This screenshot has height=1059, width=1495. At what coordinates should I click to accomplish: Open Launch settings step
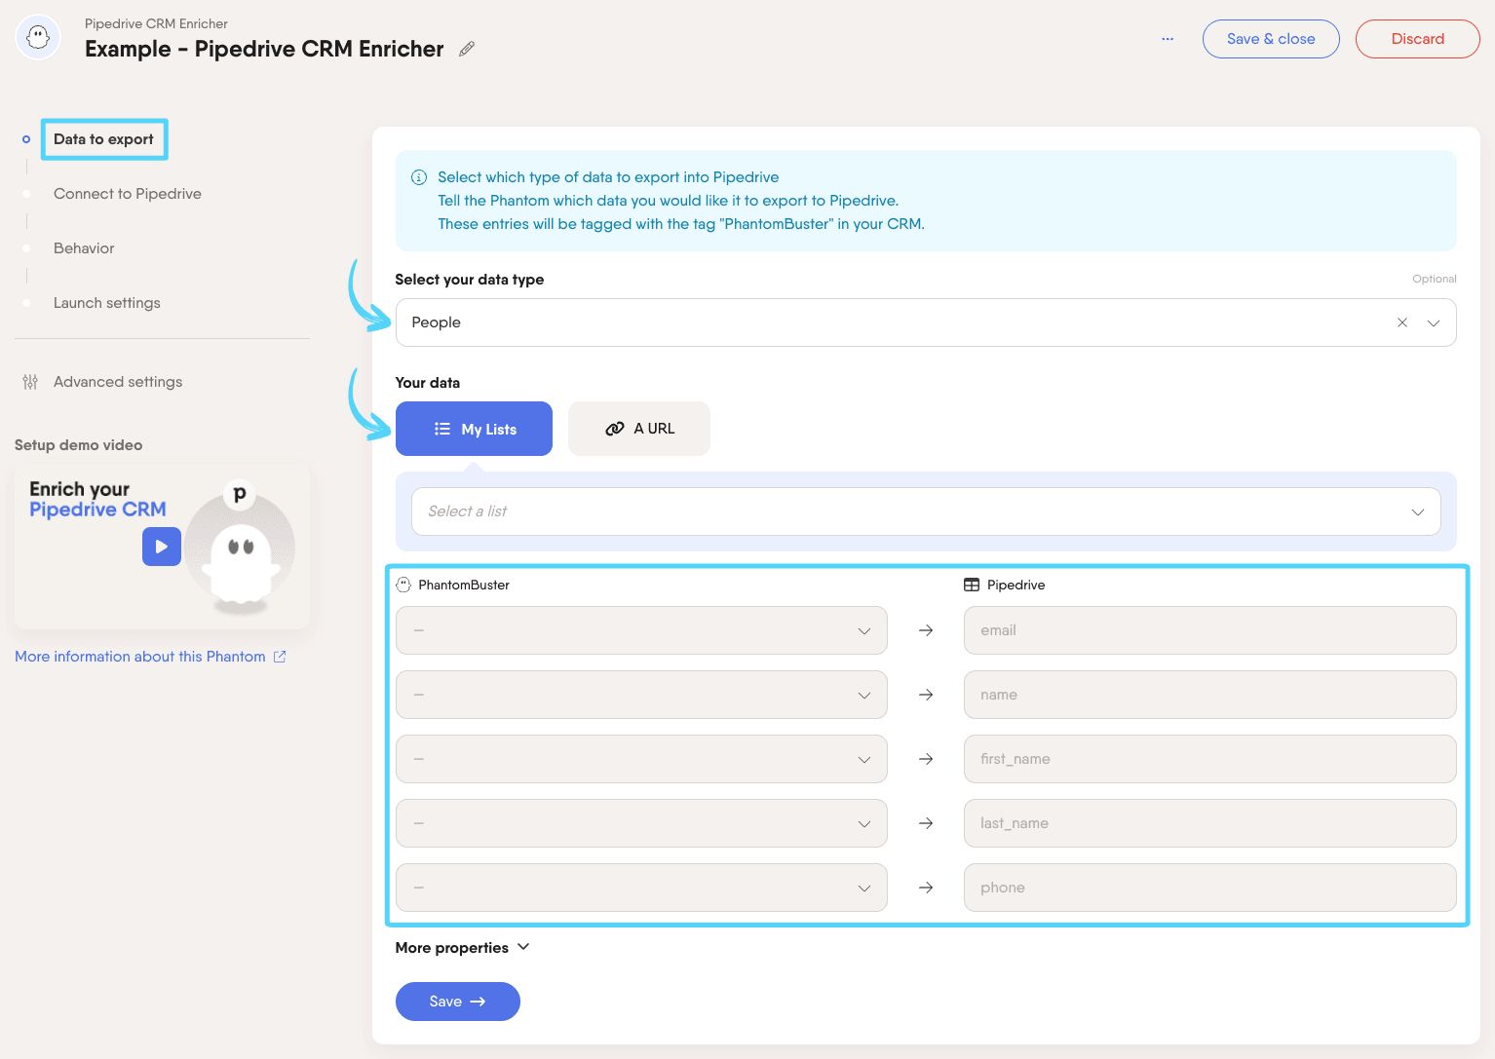[107, 303]
